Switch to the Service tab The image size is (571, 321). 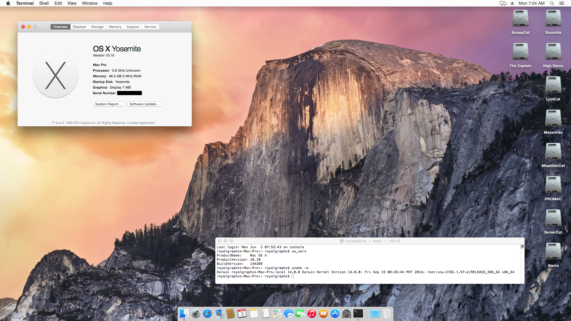[x=150, y=27]
